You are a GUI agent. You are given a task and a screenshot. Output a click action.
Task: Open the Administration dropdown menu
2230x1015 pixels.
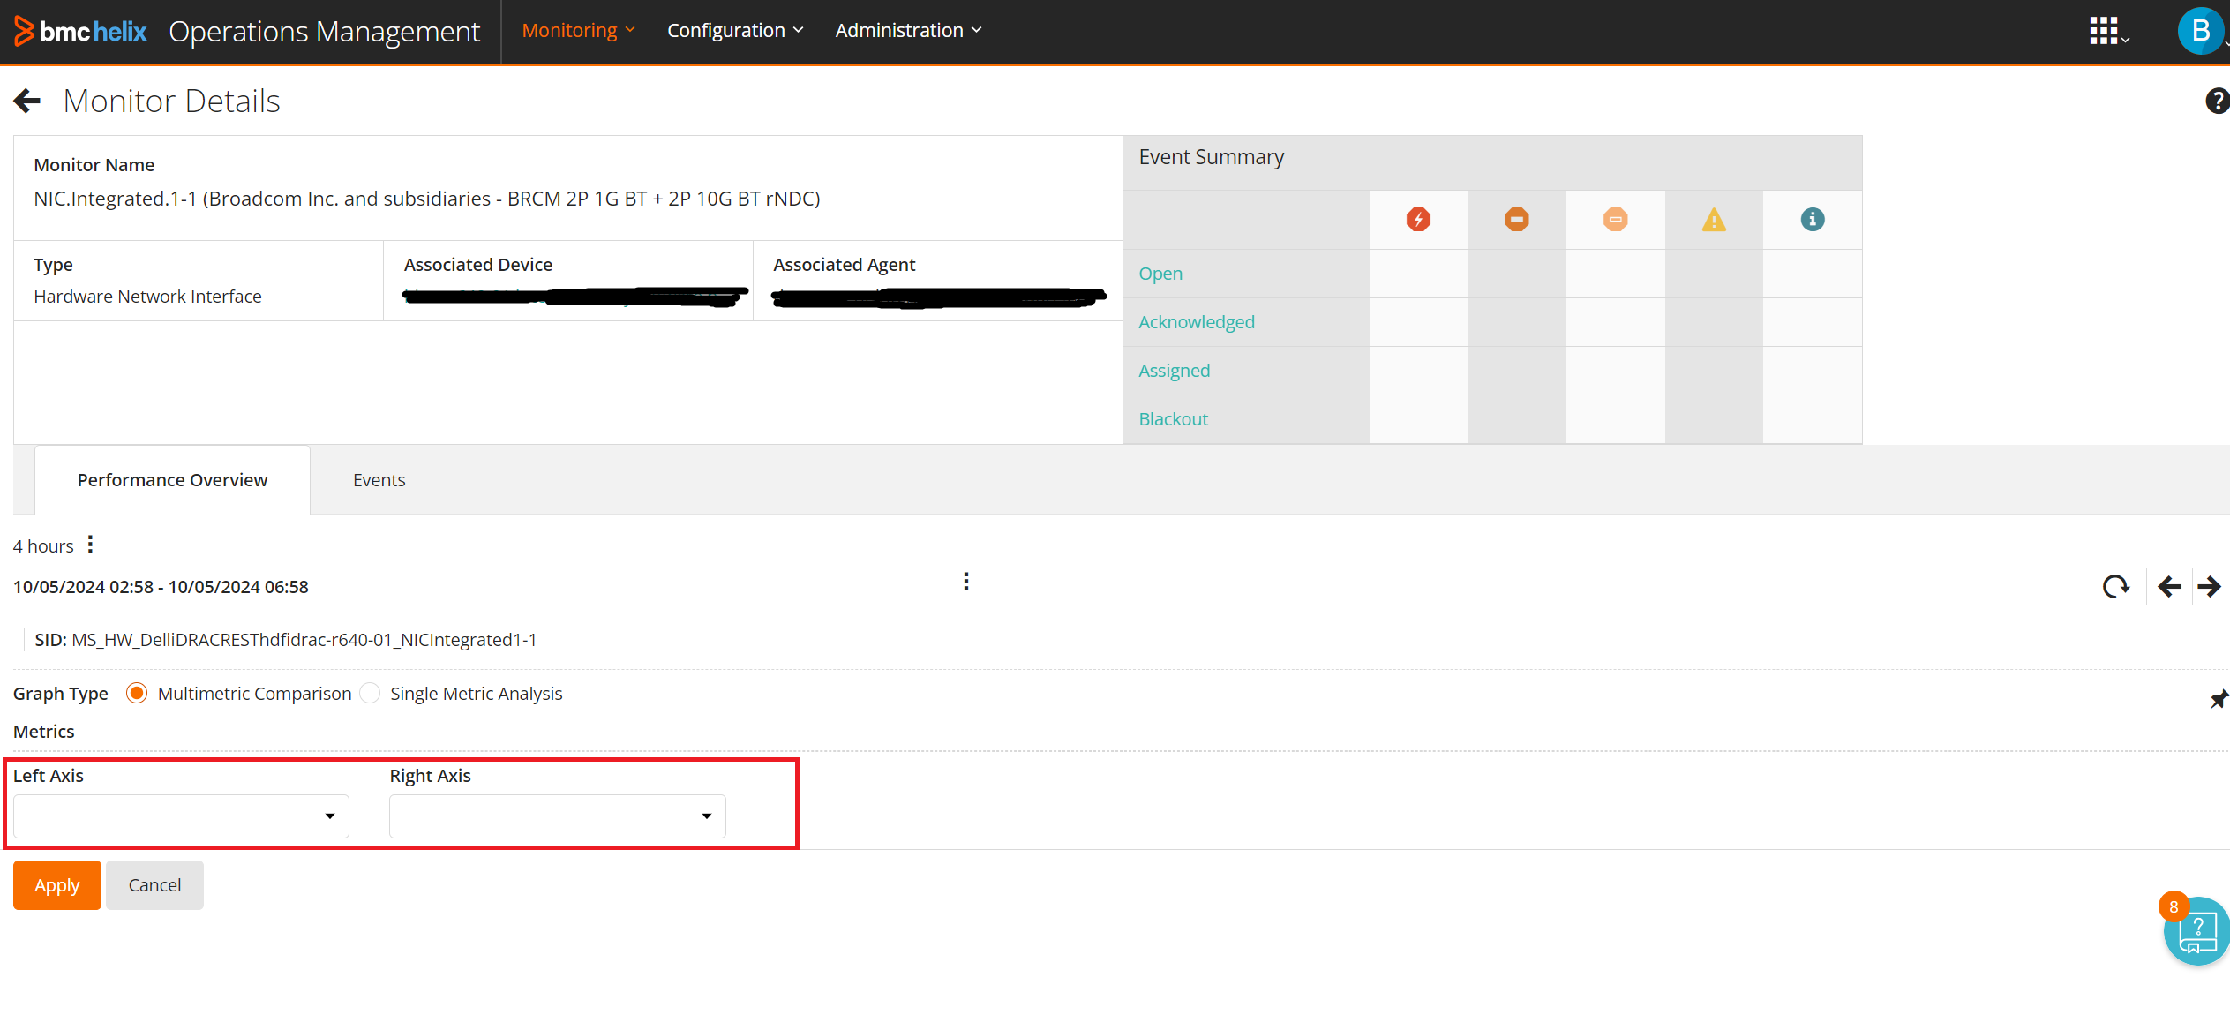(x=907, y=31)
